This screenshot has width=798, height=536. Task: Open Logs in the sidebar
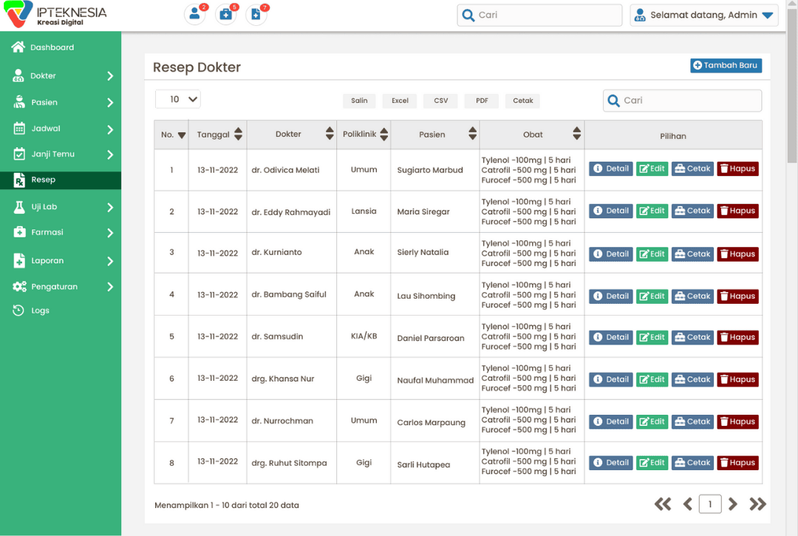[x=40, y=311]
